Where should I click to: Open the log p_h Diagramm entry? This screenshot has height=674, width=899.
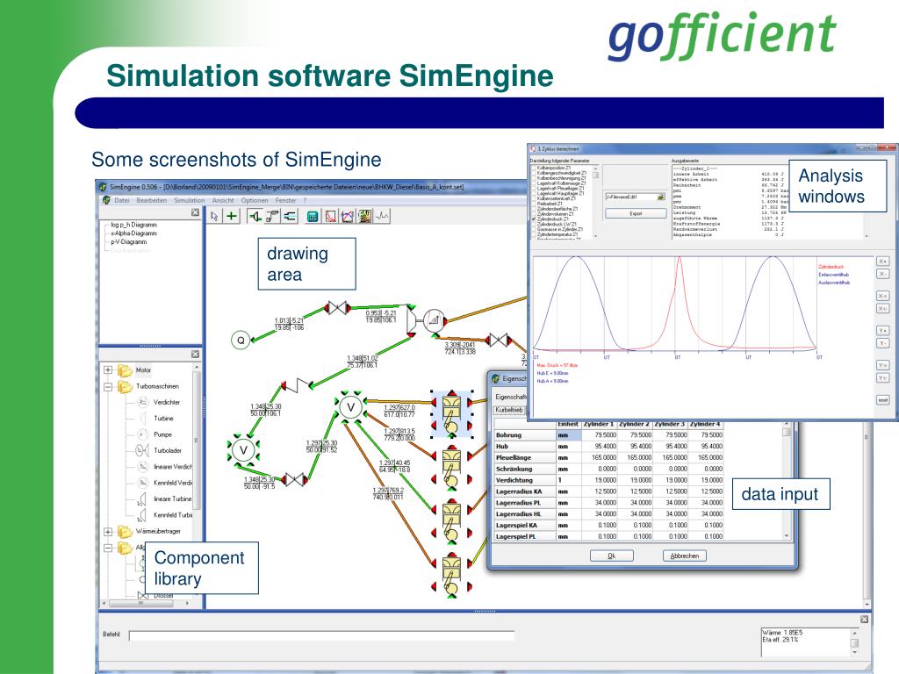coord(133,225)
